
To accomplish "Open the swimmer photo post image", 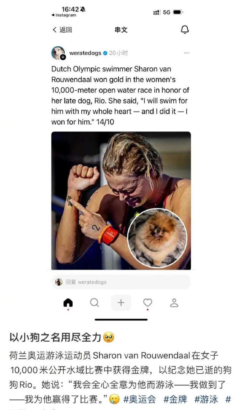I will point(121,200).
